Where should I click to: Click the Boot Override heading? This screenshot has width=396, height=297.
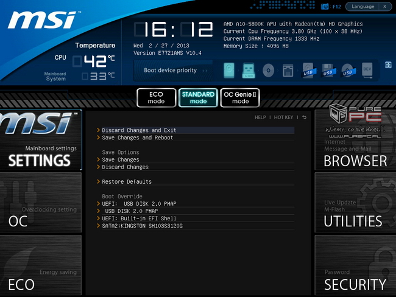(122, 197)
